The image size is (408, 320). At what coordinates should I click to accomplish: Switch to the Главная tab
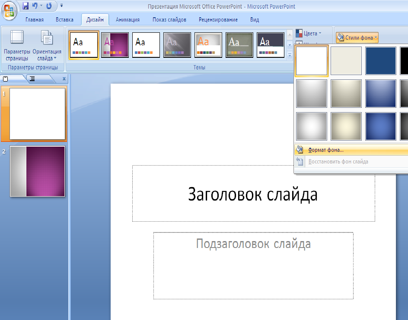point(34,20)
